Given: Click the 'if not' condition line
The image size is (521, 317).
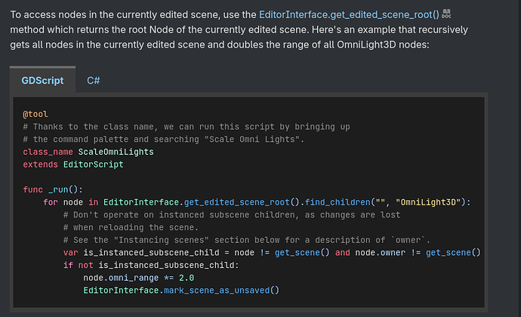Looking at the screenshot, I should pyautogui.click(x=151, y=265).
